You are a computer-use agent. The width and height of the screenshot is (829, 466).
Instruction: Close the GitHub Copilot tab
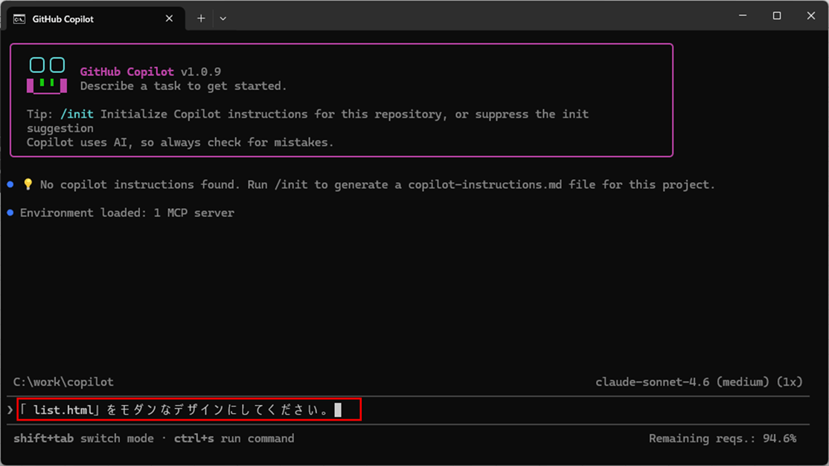tap(169, 19)
